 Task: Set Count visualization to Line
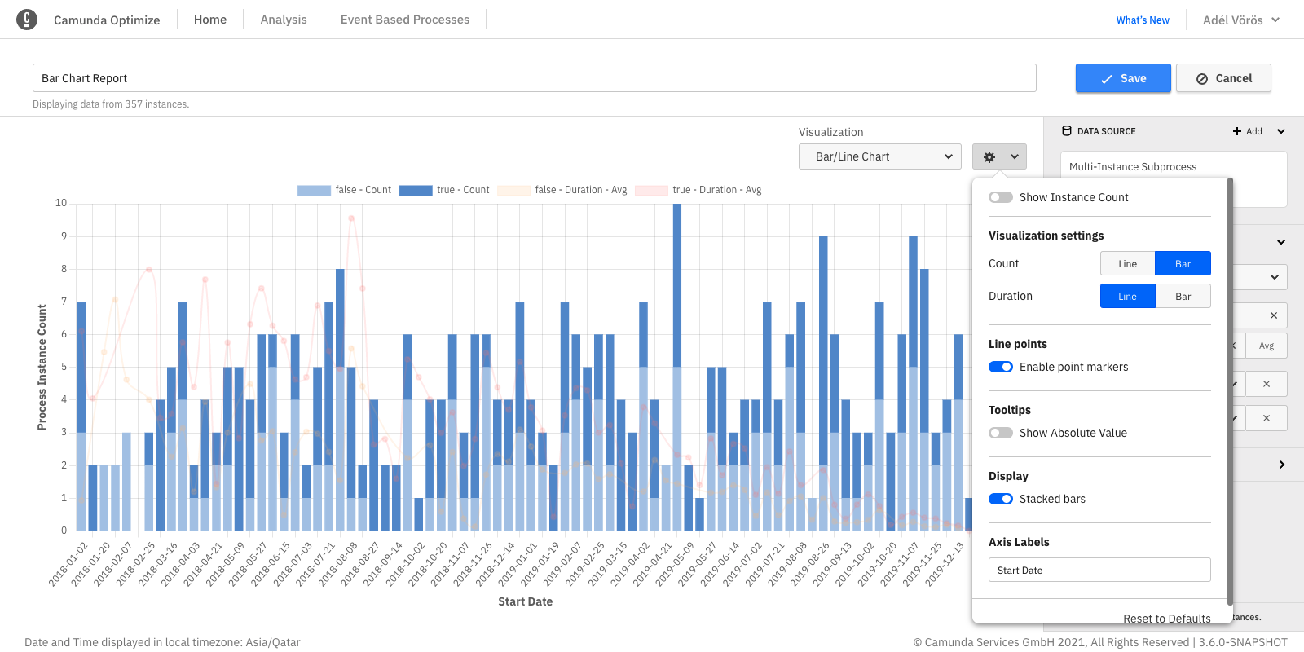[x=1127, y=263]
